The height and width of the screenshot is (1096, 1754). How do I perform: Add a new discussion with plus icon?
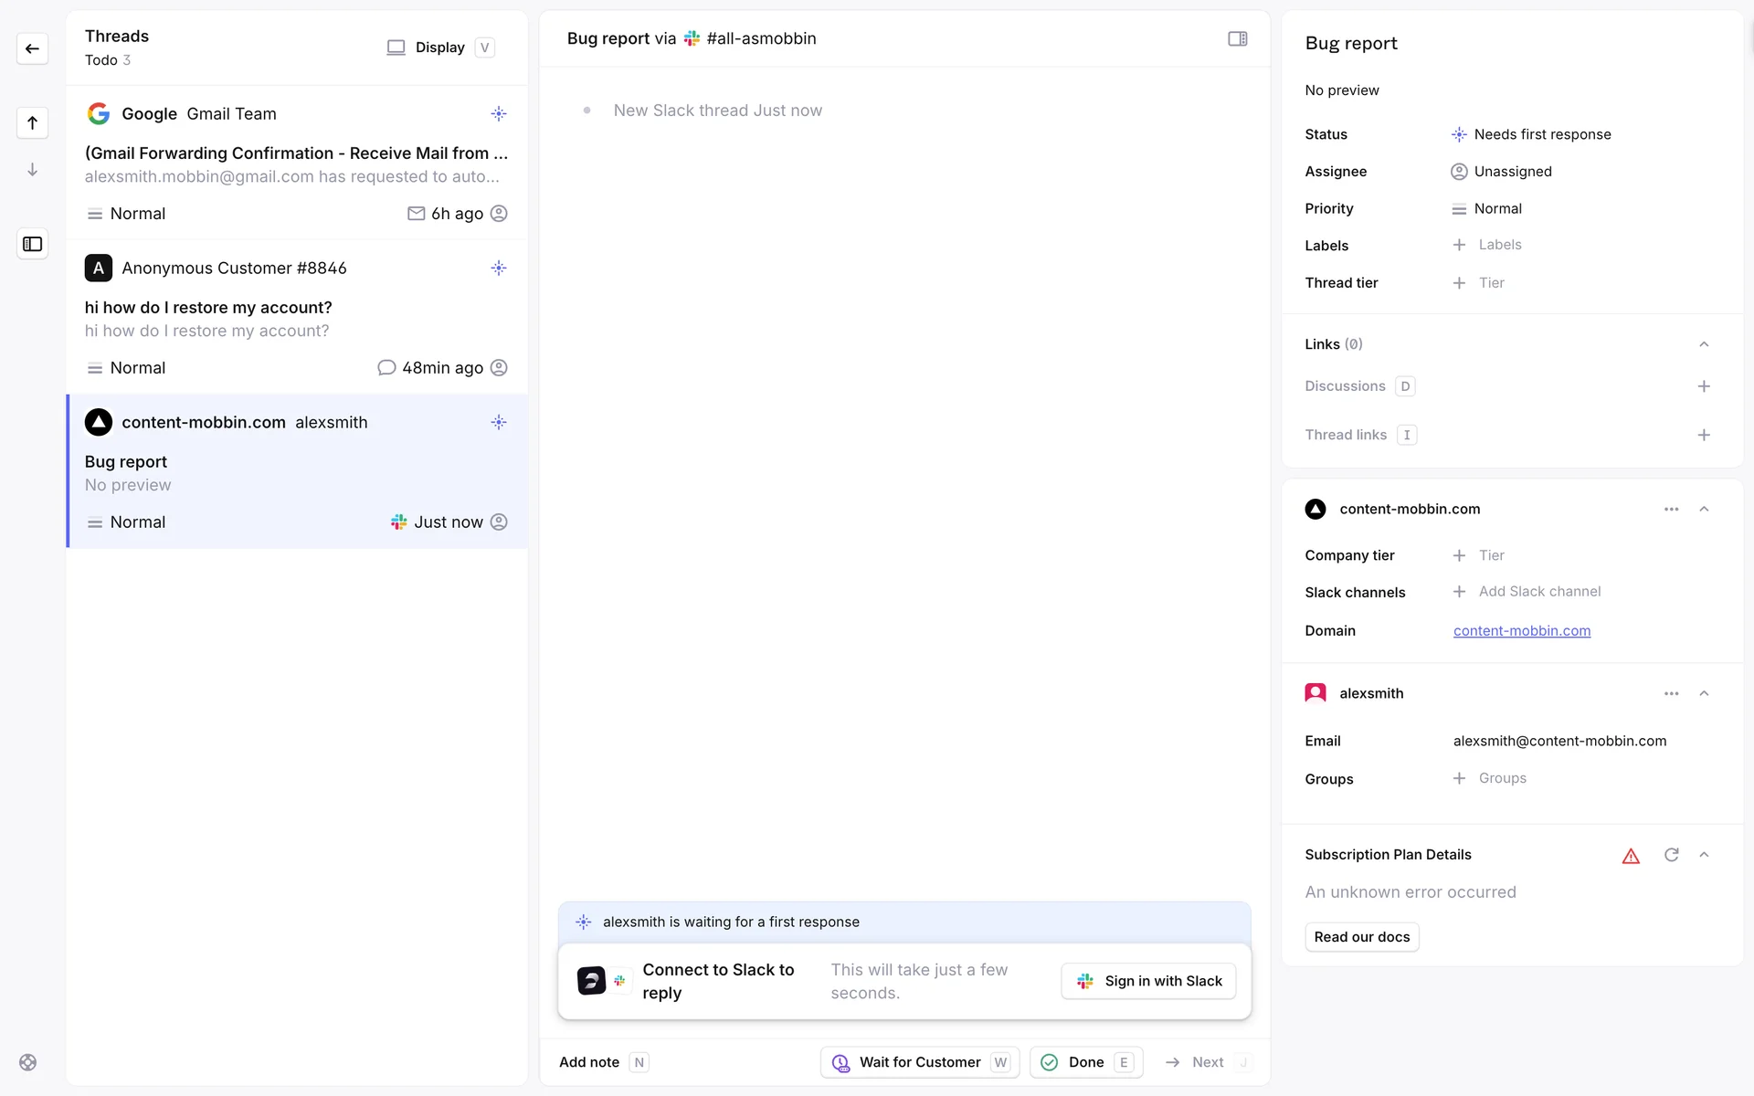pyautogui.click(x=1704, y=386)
